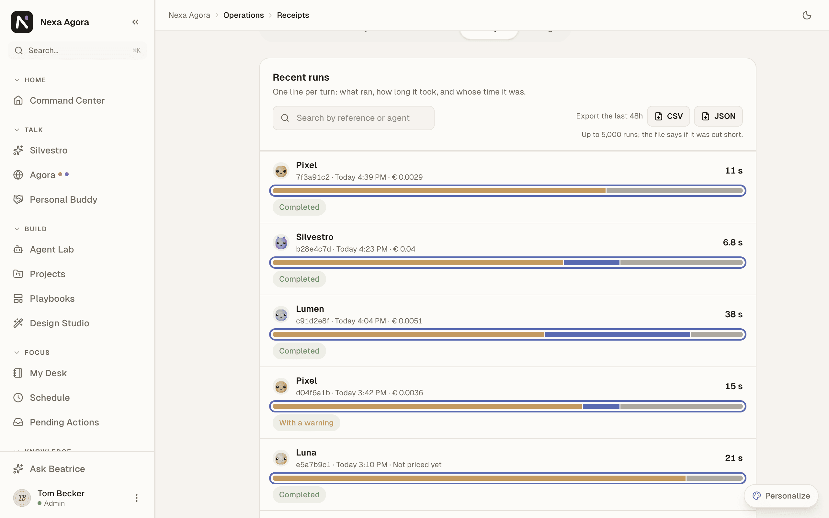Image resolution: width=829 pixels, height=518 pixels.
Task: Open Projects folder icon
Action: tap(18, 274)
